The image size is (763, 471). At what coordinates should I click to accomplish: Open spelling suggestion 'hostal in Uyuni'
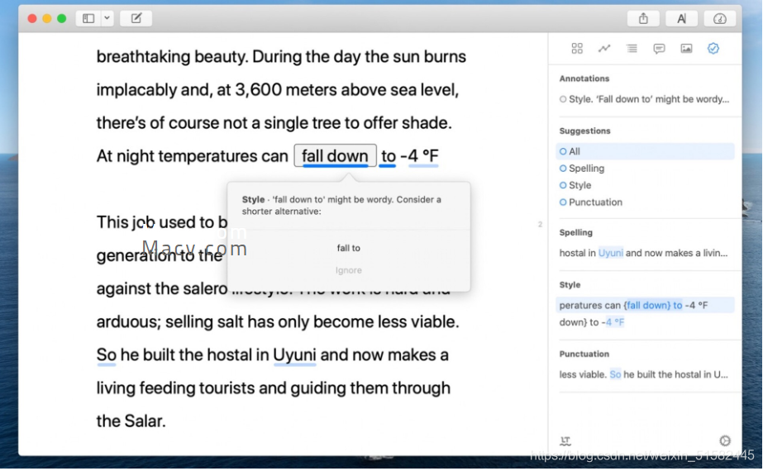[x=643, y=253]
